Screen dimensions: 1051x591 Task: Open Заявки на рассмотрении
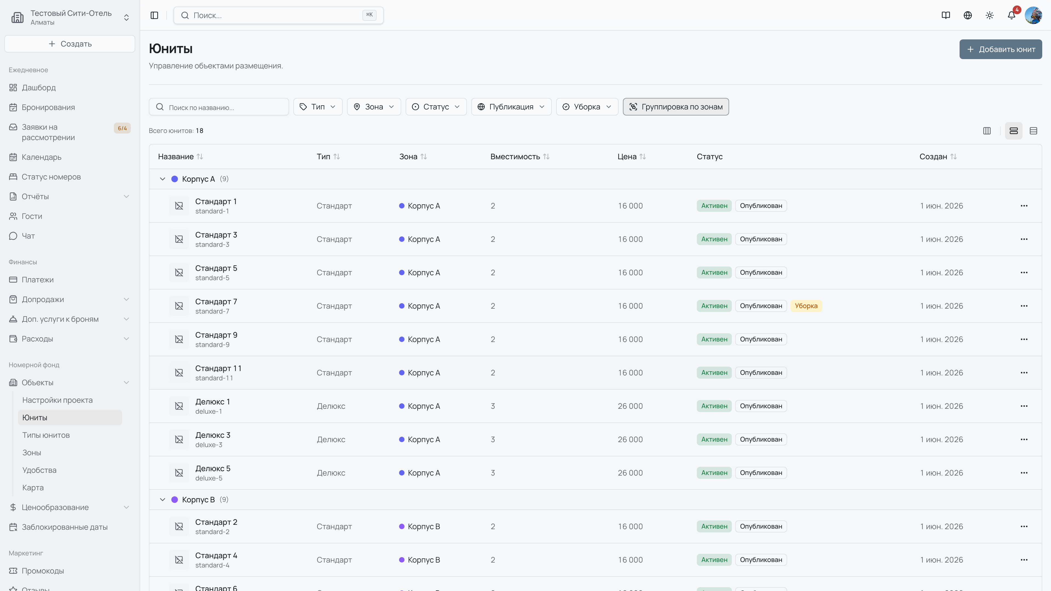pyautogui.click(x=69, y=132)
